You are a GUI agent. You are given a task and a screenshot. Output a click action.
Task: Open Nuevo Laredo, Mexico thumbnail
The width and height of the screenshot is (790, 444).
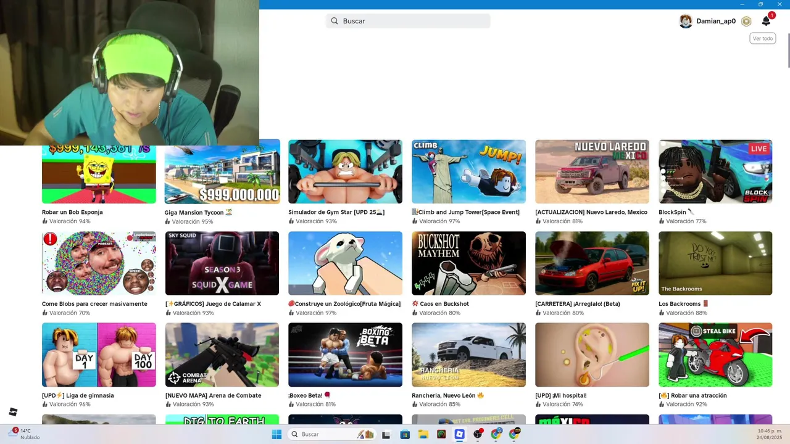pyautogui.click(x=592, y=171)
